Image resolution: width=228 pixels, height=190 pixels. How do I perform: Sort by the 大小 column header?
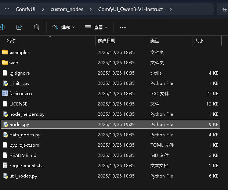pyautogui.click(x=199, y=41)
